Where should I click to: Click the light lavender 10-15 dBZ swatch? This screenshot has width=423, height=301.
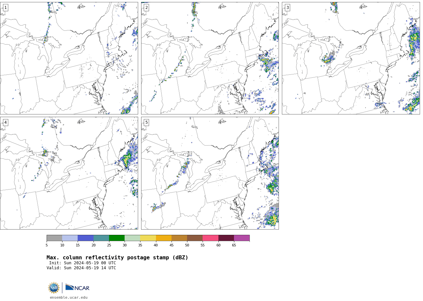(70, 238)
